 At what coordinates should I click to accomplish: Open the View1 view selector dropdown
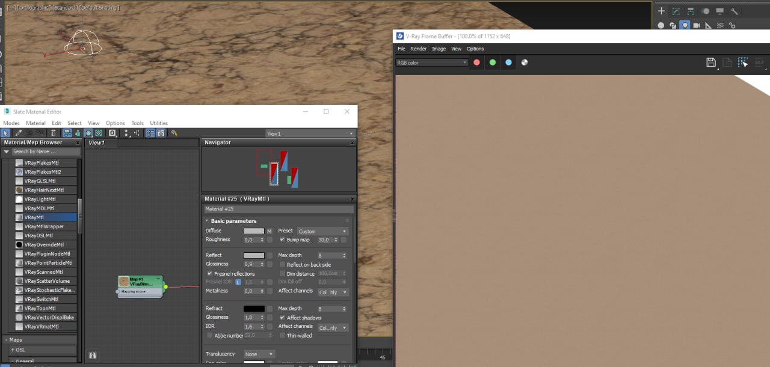point(310,133)
